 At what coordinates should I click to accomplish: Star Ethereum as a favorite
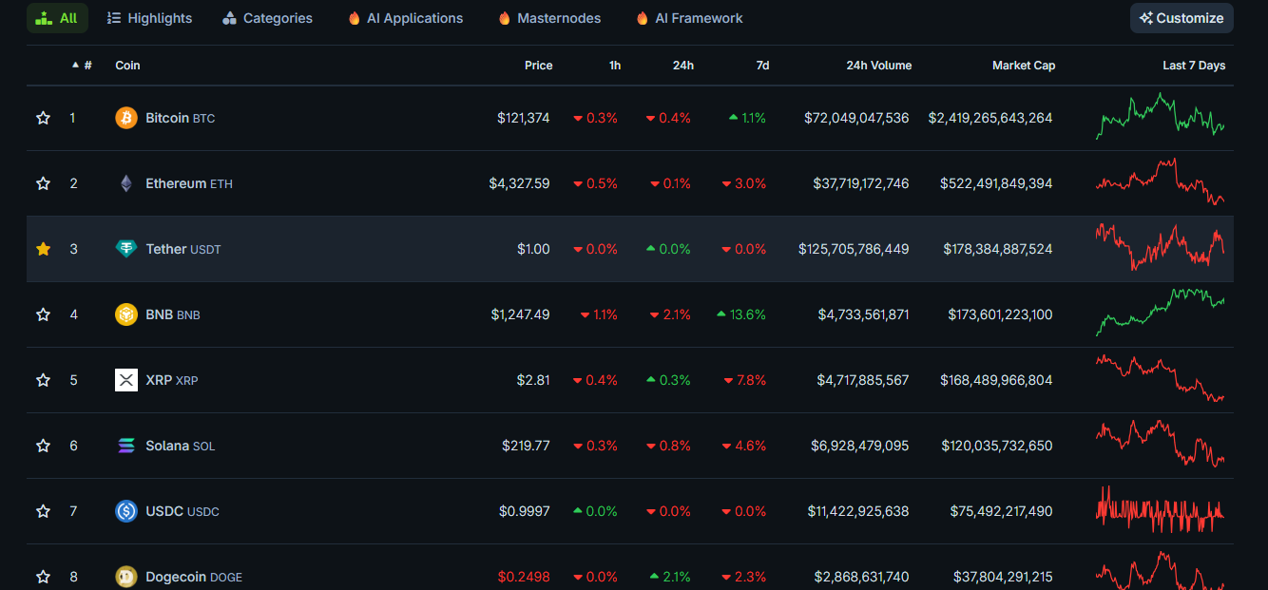[43, 183]
